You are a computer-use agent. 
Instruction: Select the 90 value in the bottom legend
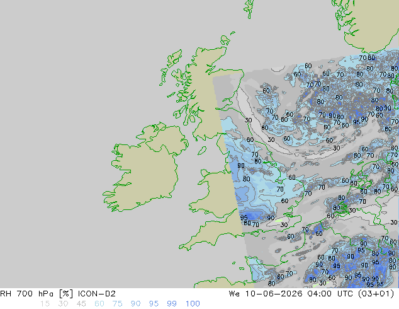pos(135,304)
